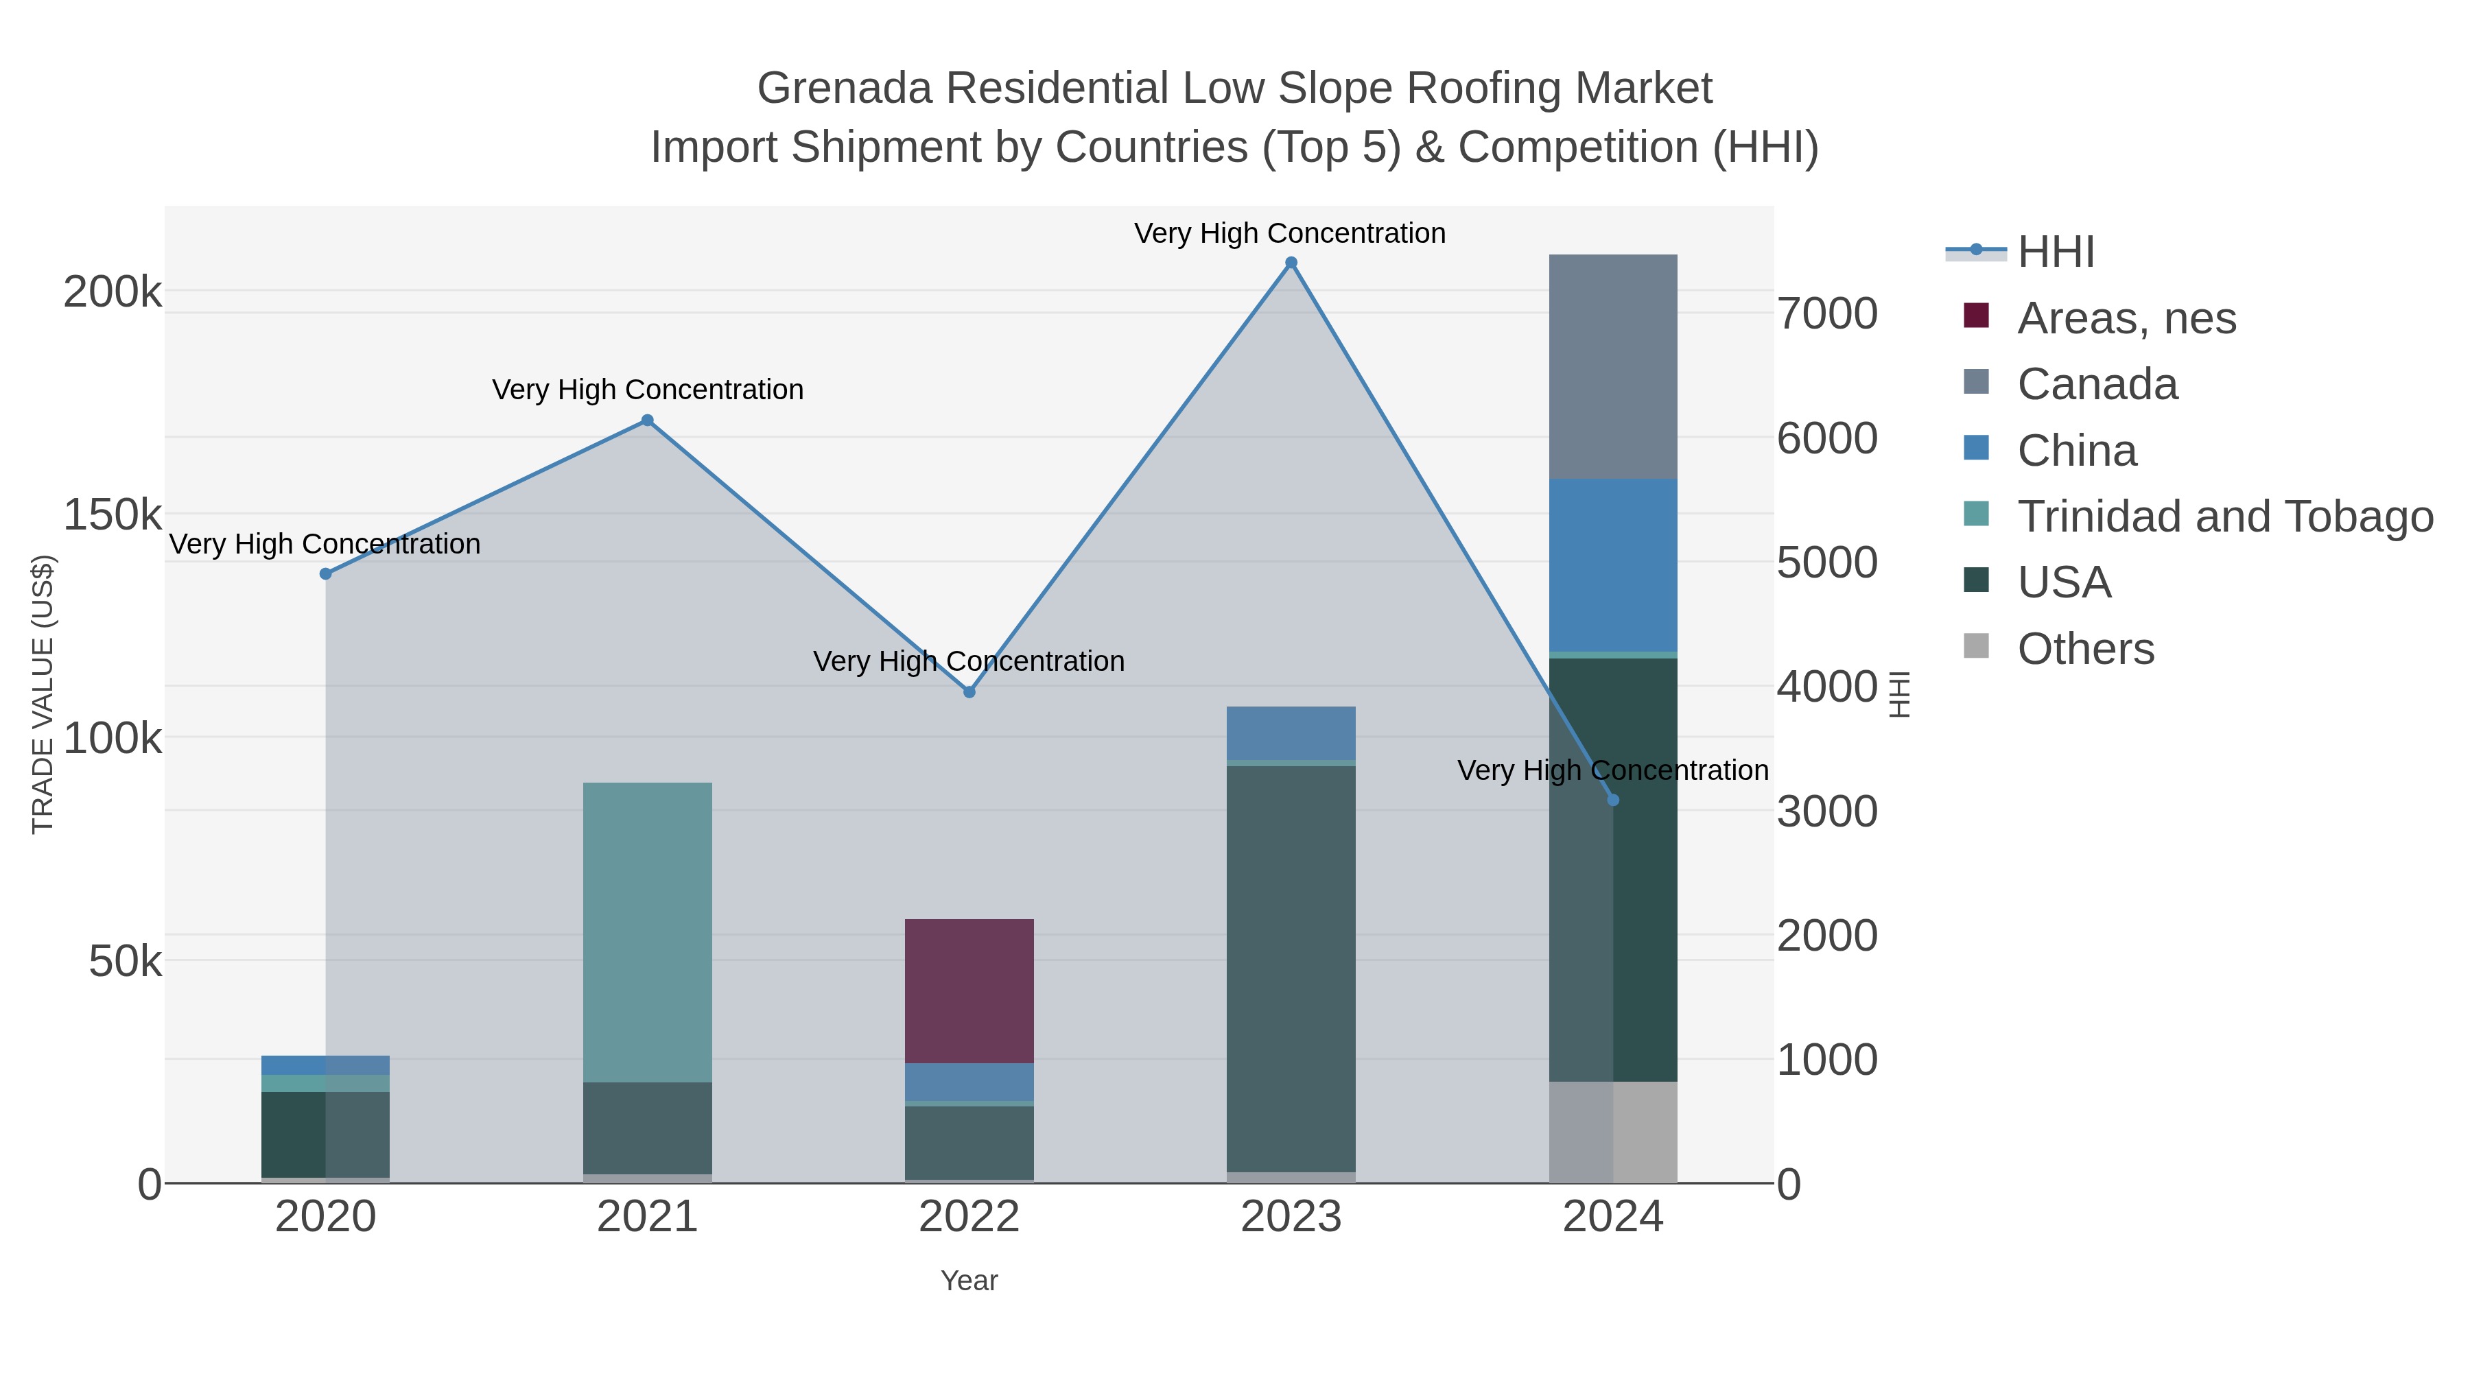Click the USA segment of 2020 bar
Screen dimensions: 2470x1389
click(x=326, y=1135)
